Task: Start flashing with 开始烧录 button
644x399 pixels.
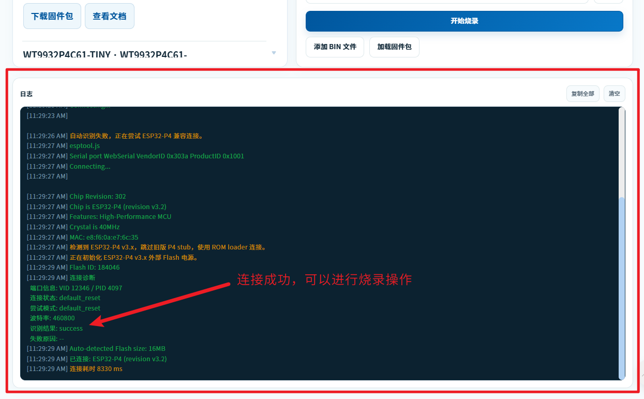Action: [x=465, y=21]
